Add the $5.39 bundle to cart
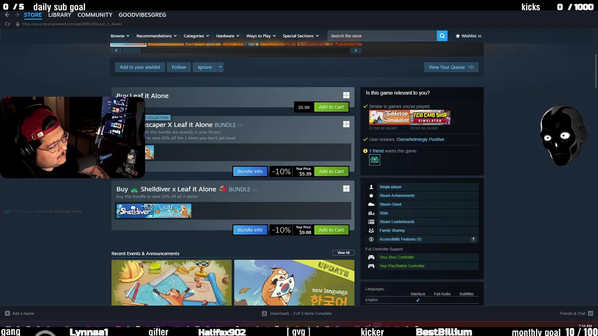This screenshot has width=598, height=336. click(x=331, y=171)
